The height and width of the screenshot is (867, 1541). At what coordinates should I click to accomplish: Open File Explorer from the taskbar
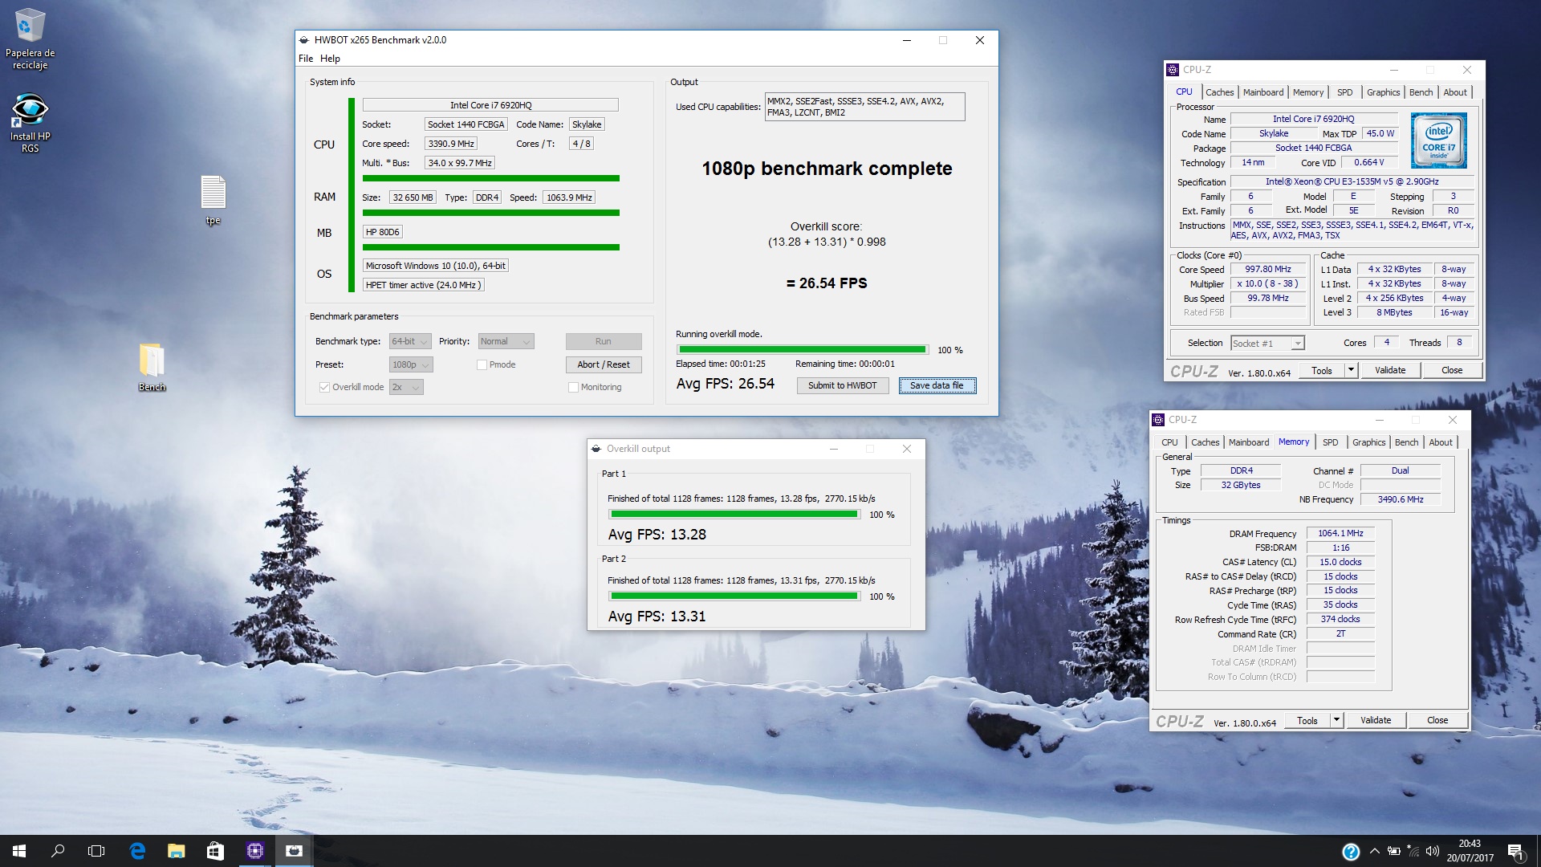pos(176,851)
